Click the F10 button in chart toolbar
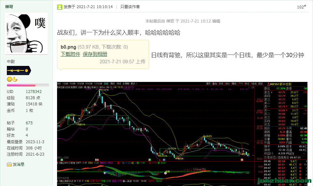This screenshot has height=186, width=313. point(241,84)
